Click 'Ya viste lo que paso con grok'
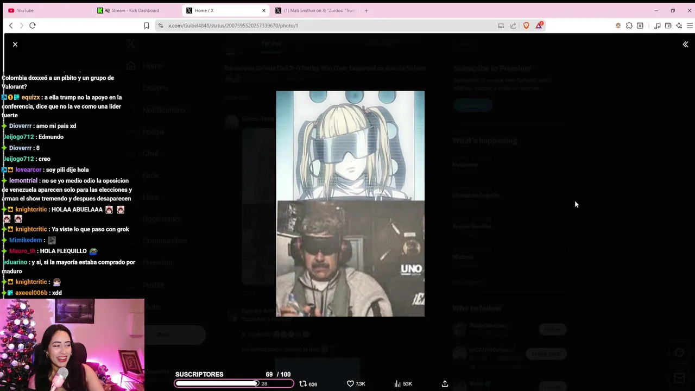Image resolution: width=695 pixels, height=391 pixels. click(x=90, y=229)
